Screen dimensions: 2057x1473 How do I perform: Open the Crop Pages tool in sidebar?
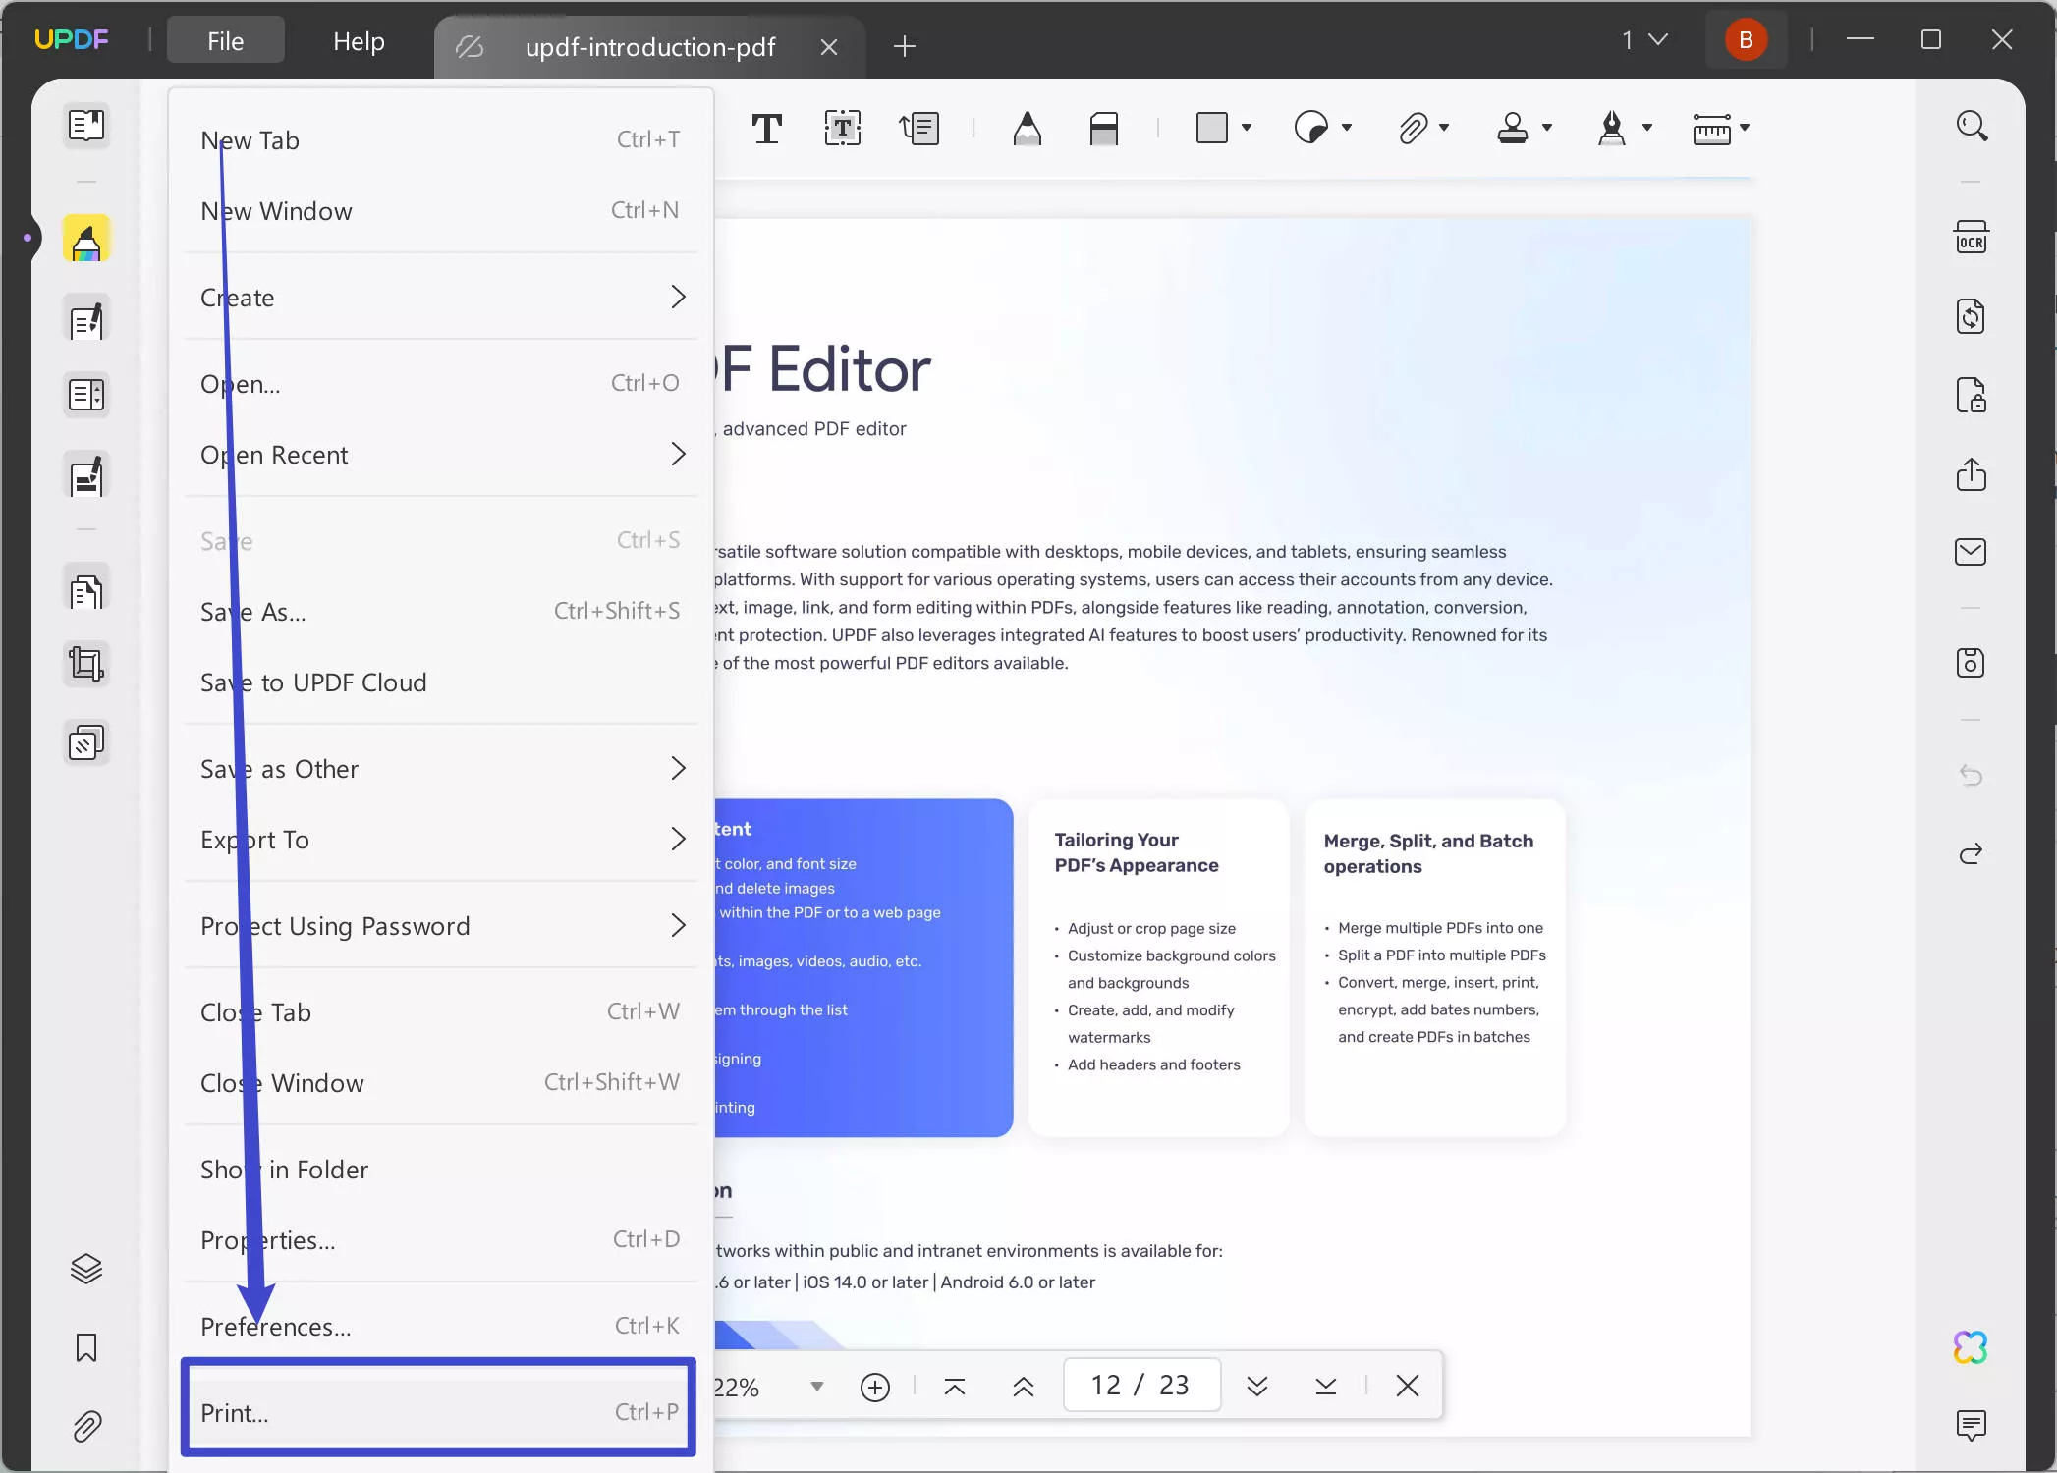[86, 664]
